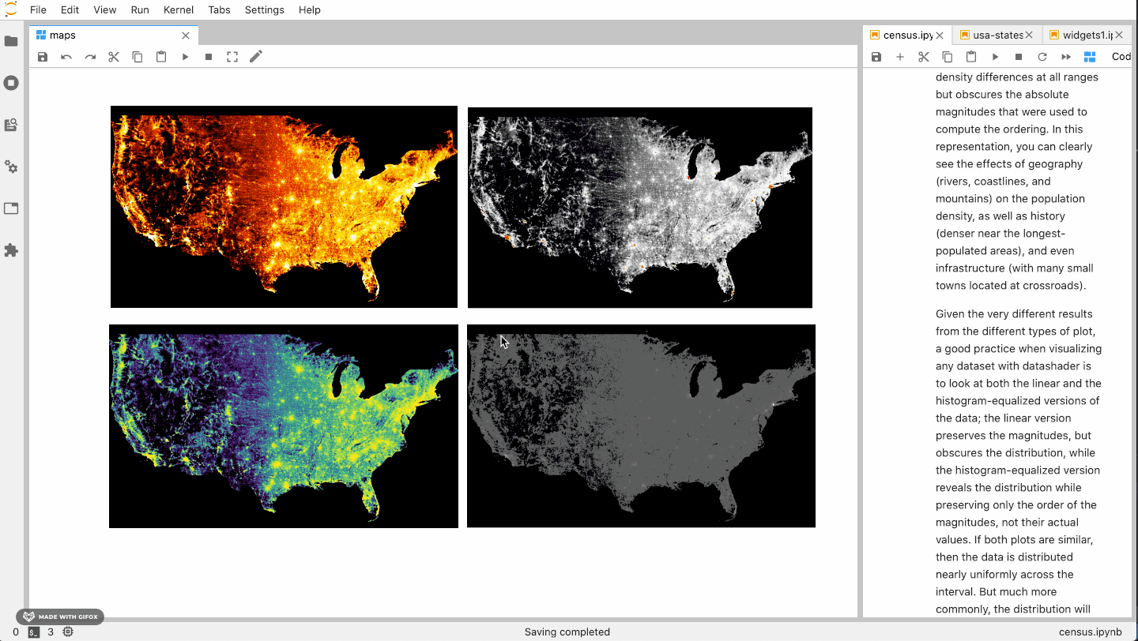Click 'Saving completed' status text

point(567,632)
